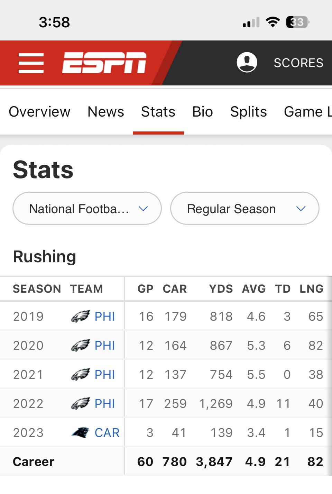Open the hamburger navigation menu
The width and height of the screenshot is (332, 494).
coord(31,63)
